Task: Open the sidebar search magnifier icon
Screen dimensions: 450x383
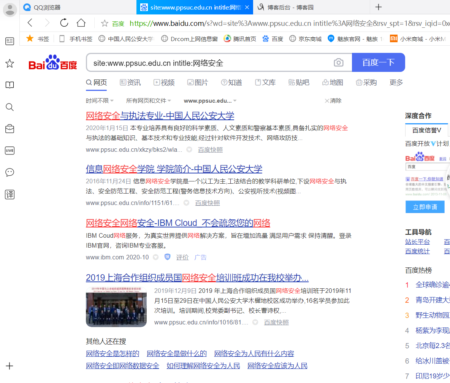Action: (10, 107)
